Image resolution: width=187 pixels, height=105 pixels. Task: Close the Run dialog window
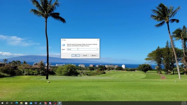98,40
